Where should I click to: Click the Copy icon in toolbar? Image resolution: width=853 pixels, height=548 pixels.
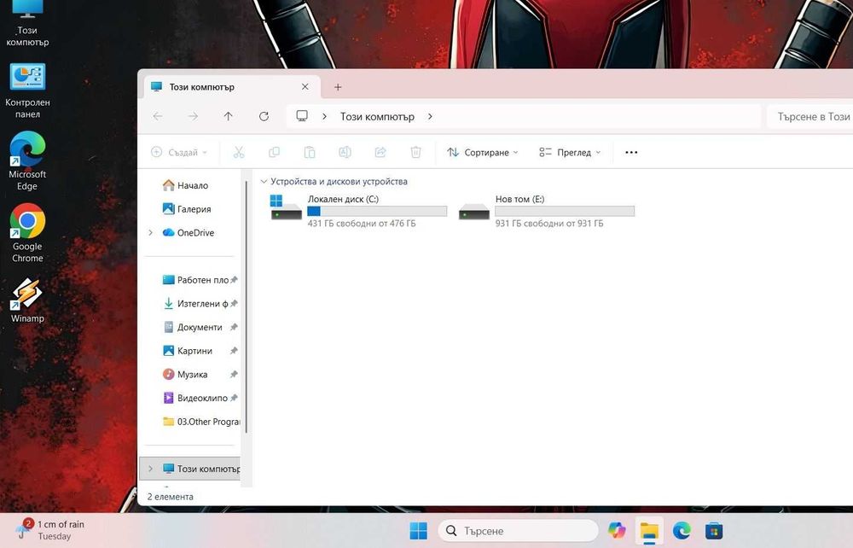point(274,153)
